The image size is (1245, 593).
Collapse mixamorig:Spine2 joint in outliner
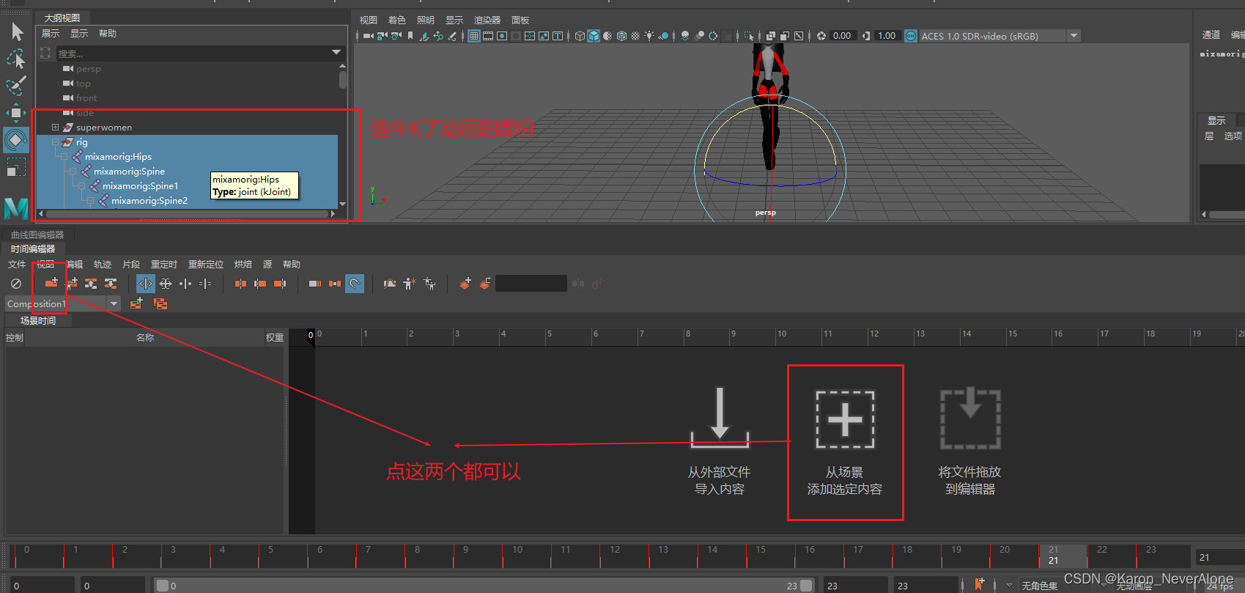point(90,200)
